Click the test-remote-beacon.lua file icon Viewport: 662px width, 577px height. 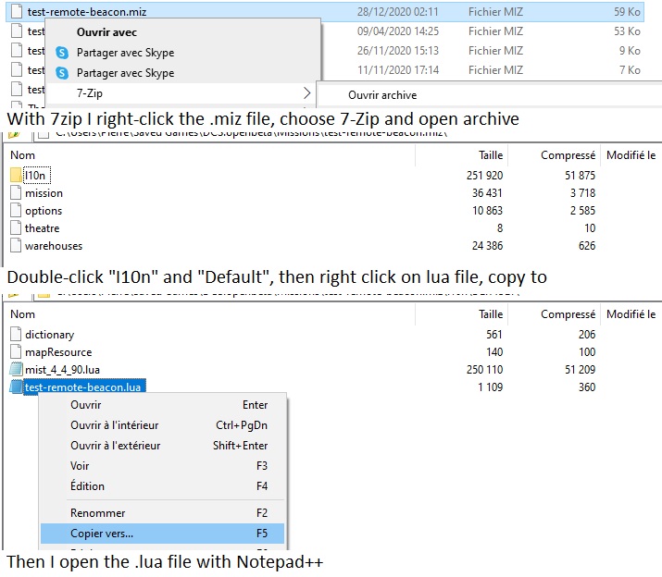(x=16, y=387)
